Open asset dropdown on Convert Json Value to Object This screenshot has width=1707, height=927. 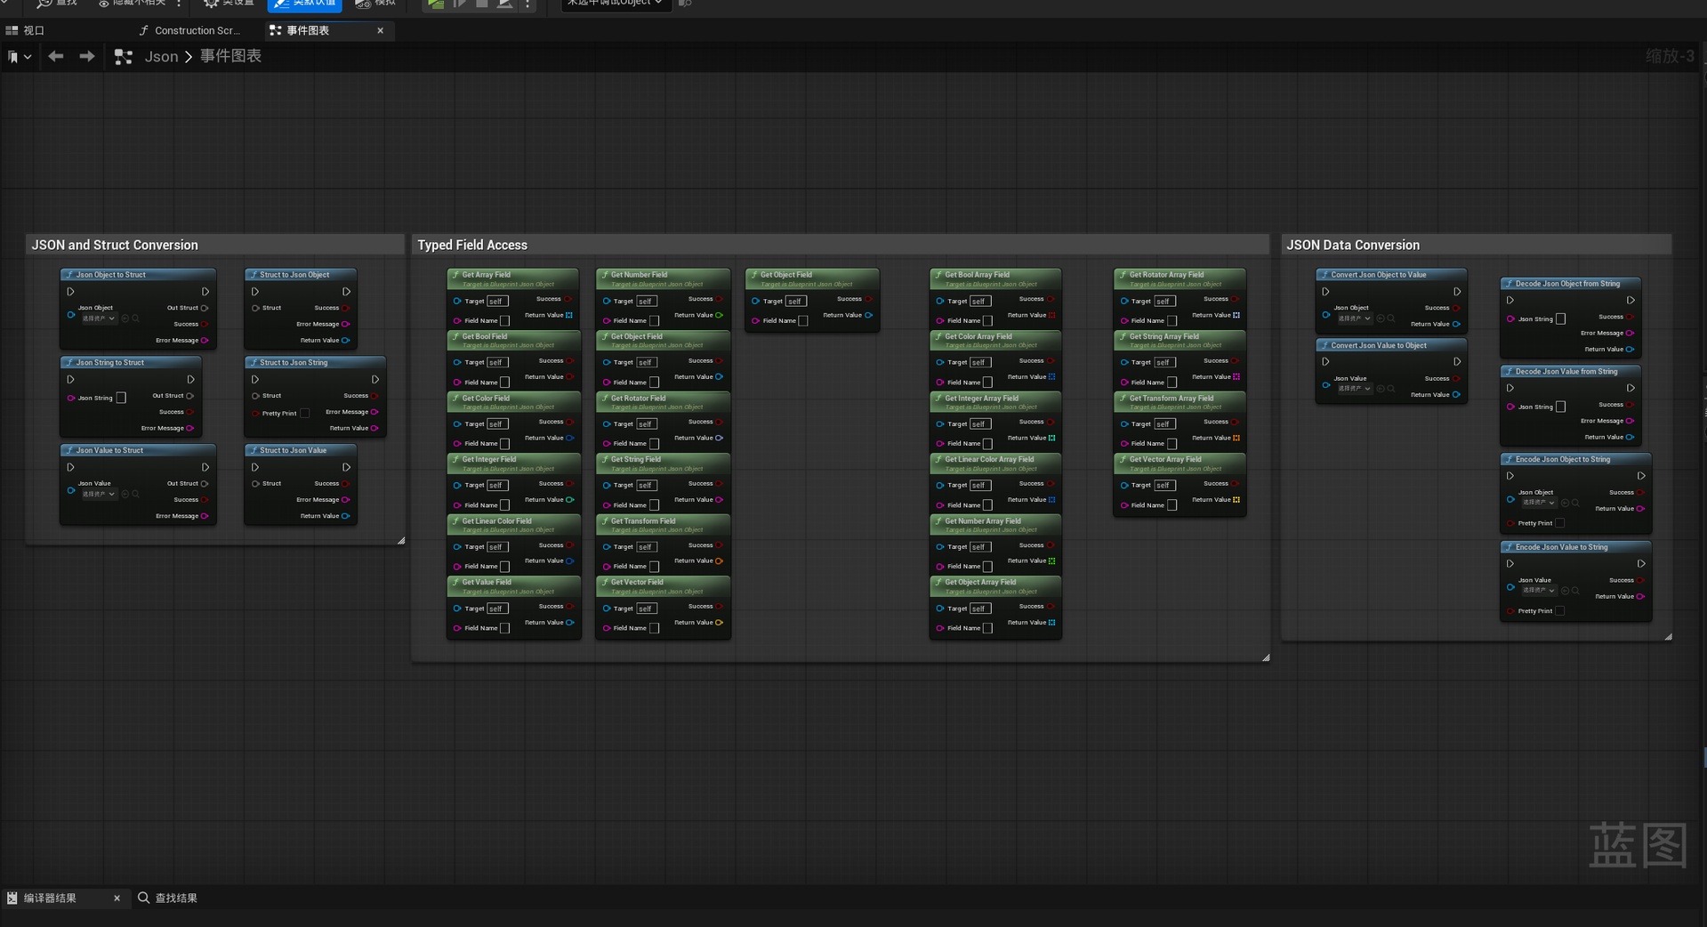1354,389
